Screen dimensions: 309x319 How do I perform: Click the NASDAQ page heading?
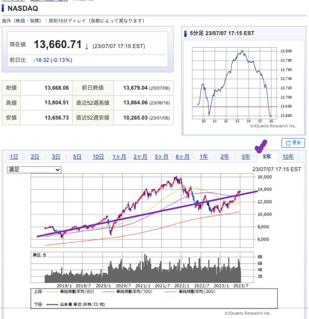[23, 9]
